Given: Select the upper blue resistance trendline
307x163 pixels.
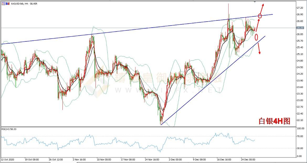Looking at the screenshot, I should pyautogui.click(x=131, y=29).
